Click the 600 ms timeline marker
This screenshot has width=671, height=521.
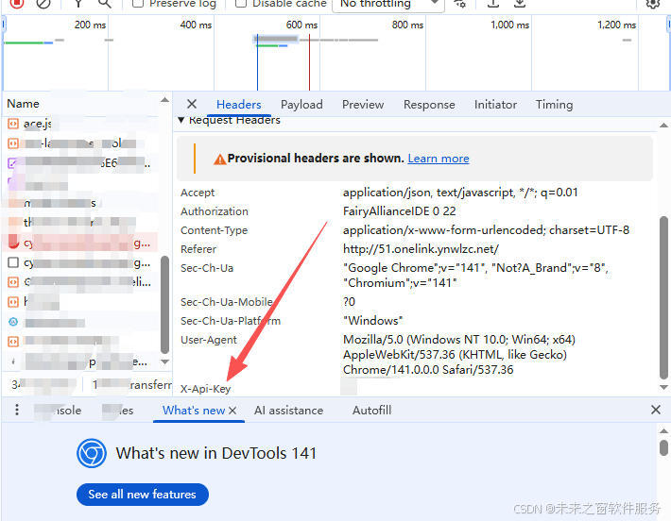coord(301,25)
